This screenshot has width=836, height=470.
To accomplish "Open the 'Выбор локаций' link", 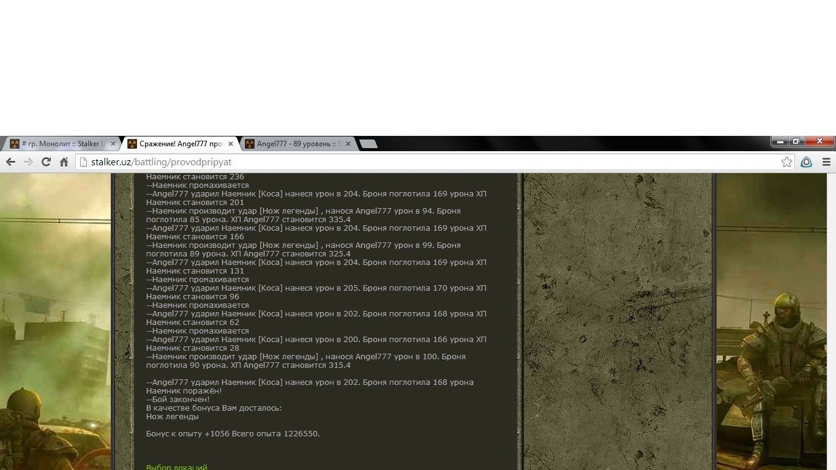I will click(x=176, y=467).
